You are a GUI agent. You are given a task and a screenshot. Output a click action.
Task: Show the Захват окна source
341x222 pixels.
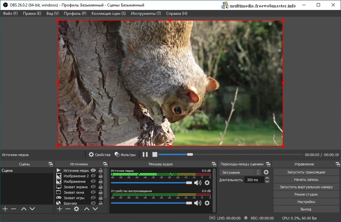pyautogui.click(x=93, y=192)
